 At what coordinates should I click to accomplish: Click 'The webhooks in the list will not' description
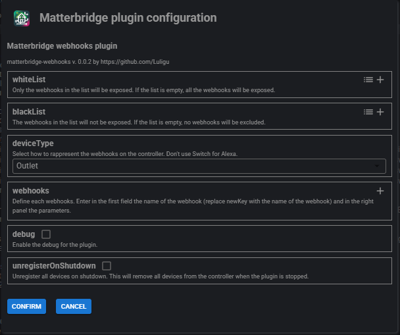click(139, 122)
